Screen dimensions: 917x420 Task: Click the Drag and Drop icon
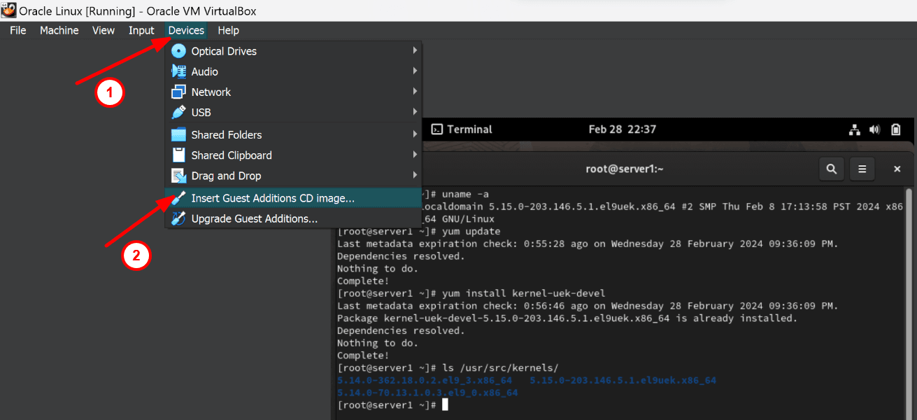click(179, 176)
